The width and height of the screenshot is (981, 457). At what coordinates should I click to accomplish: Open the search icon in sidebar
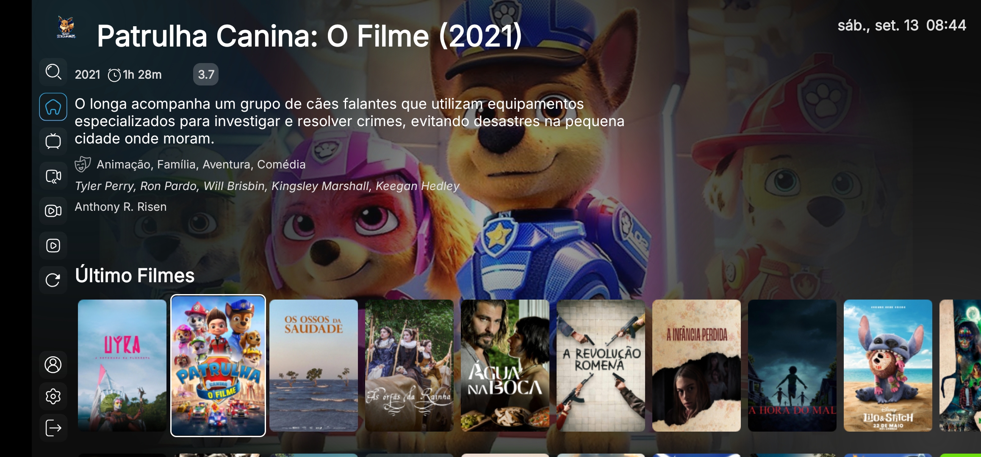pos(53,72)
